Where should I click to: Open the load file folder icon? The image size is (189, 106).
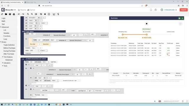pos(6,14)
